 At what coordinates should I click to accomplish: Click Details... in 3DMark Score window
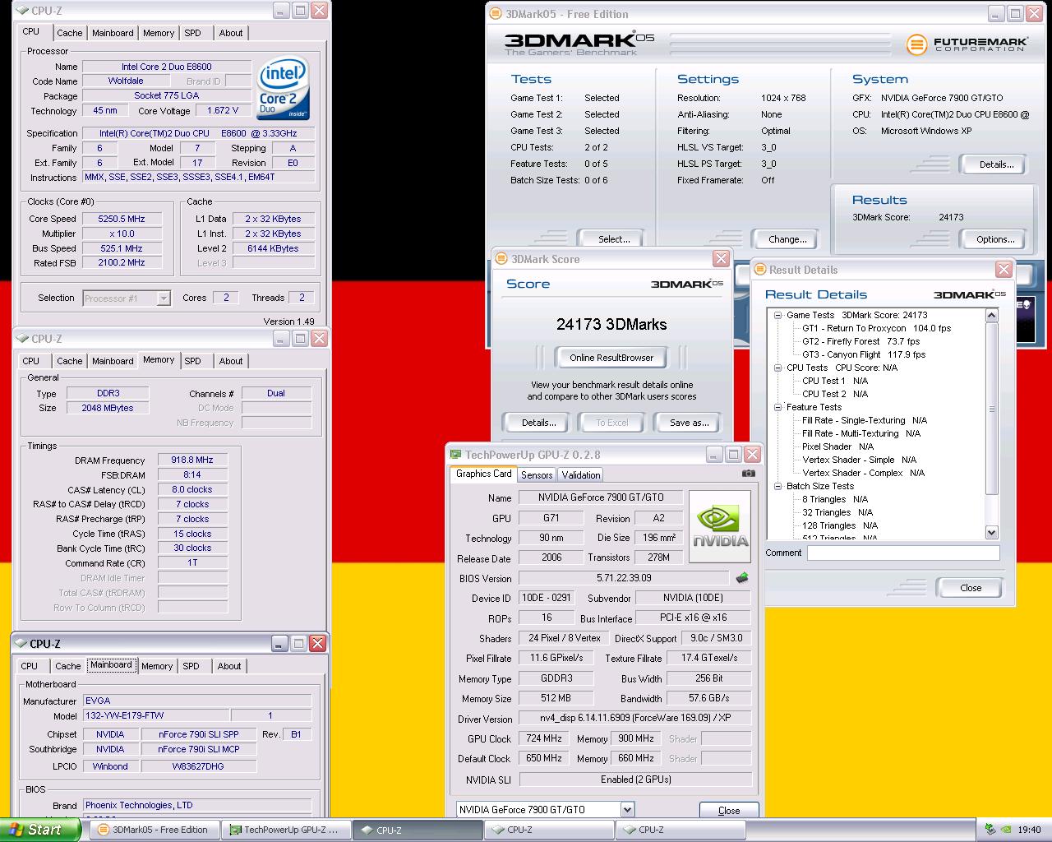coord(538,423)
